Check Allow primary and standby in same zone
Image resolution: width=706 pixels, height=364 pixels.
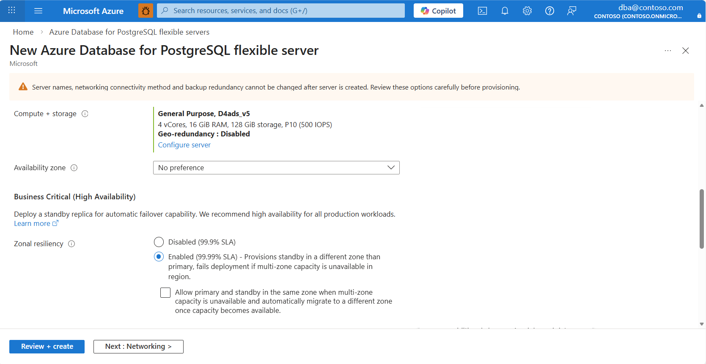tap(165, 293)
